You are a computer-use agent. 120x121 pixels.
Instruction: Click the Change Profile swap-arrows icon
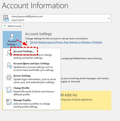[9, 90]
